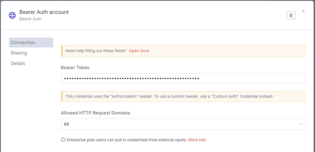This screenshot has width=315, height=152.
Task: Expand the chevron arrow in domains select
Action: [301, 124]
